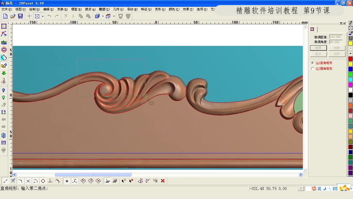Screen dimensions: 353x199
Task: Select the red octagon tool in sidebar
Action: (x=4, y=50)
